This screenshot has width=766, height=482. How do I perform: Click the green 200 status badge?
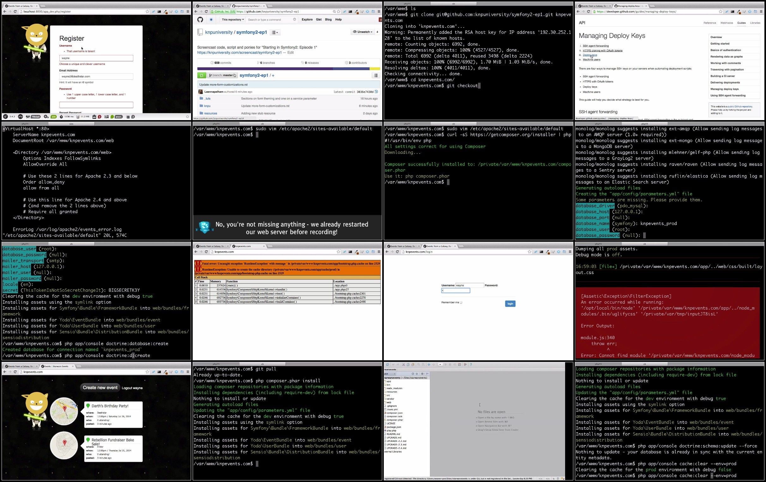pyautogui.click(x=54, y=117)
